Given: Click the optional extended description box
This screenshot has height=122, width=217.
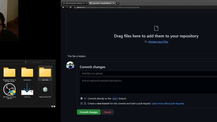Looking at the screenshot, I should 149,86.
